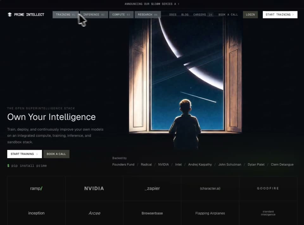Open the Research 04 nav menu

148,15
